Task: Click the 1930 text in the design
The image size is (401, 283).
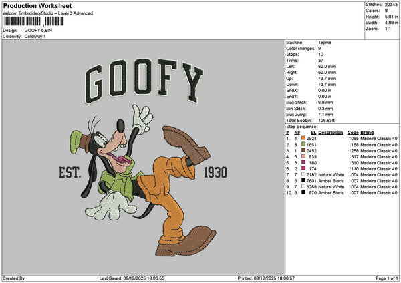Action: point(215,172)
